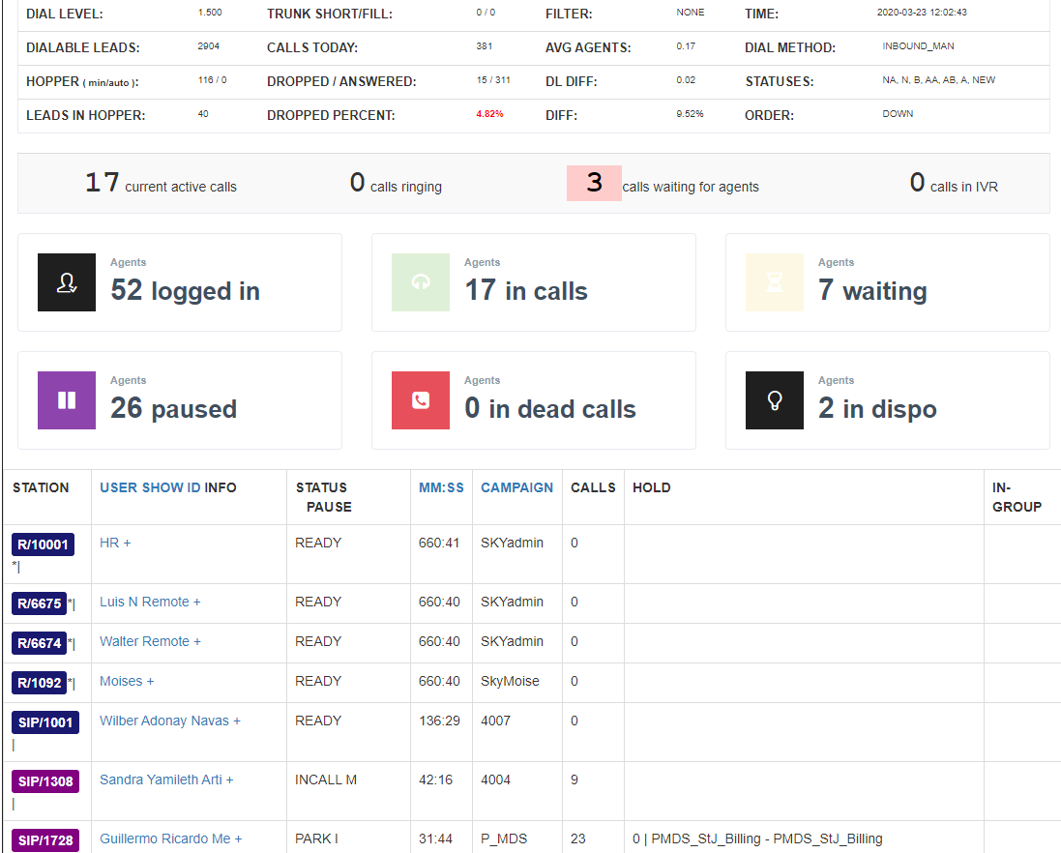
Task: Click the 52 logged in text
Action: 186,291
